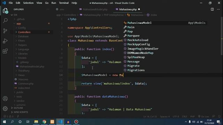This screenshot has width=223, height=125.
Task: Open index.html in the explorer tree
Action: (24, 88)
